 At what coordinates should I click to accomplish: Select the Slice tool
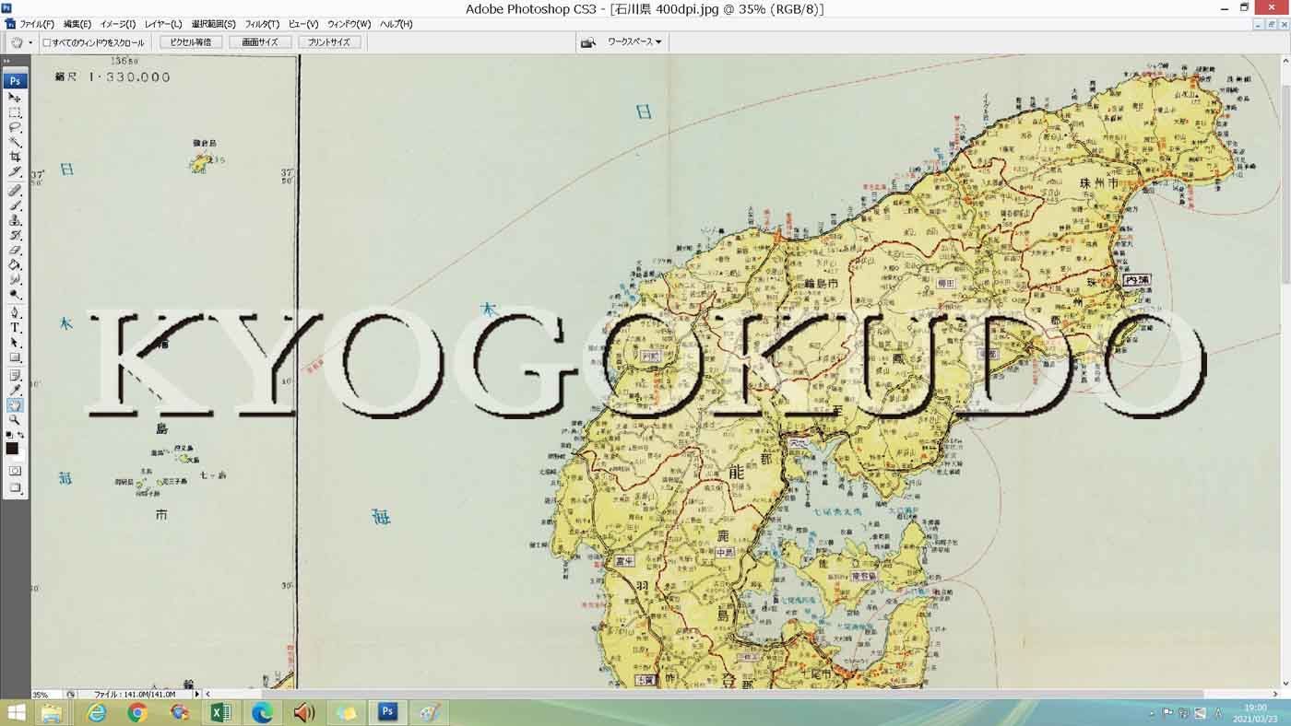[x=15, y=171]
